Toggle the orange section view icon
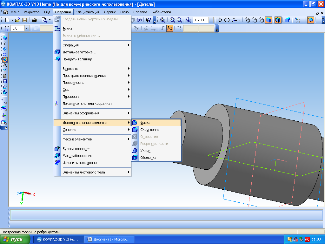 [310, 20]
